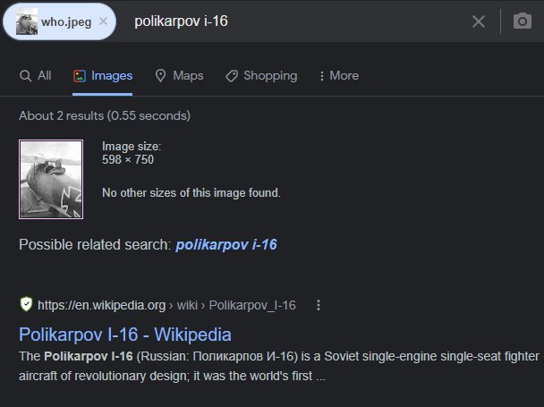
Task: Remove the who.jpeg image chip
Action: (104, 21)
